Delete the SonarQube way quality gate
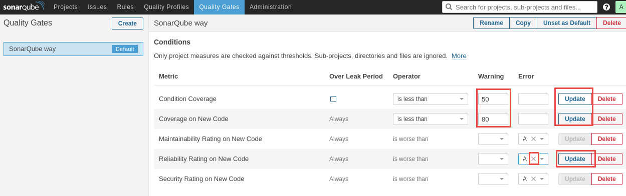Screen dimensions: 626x196 611,23
